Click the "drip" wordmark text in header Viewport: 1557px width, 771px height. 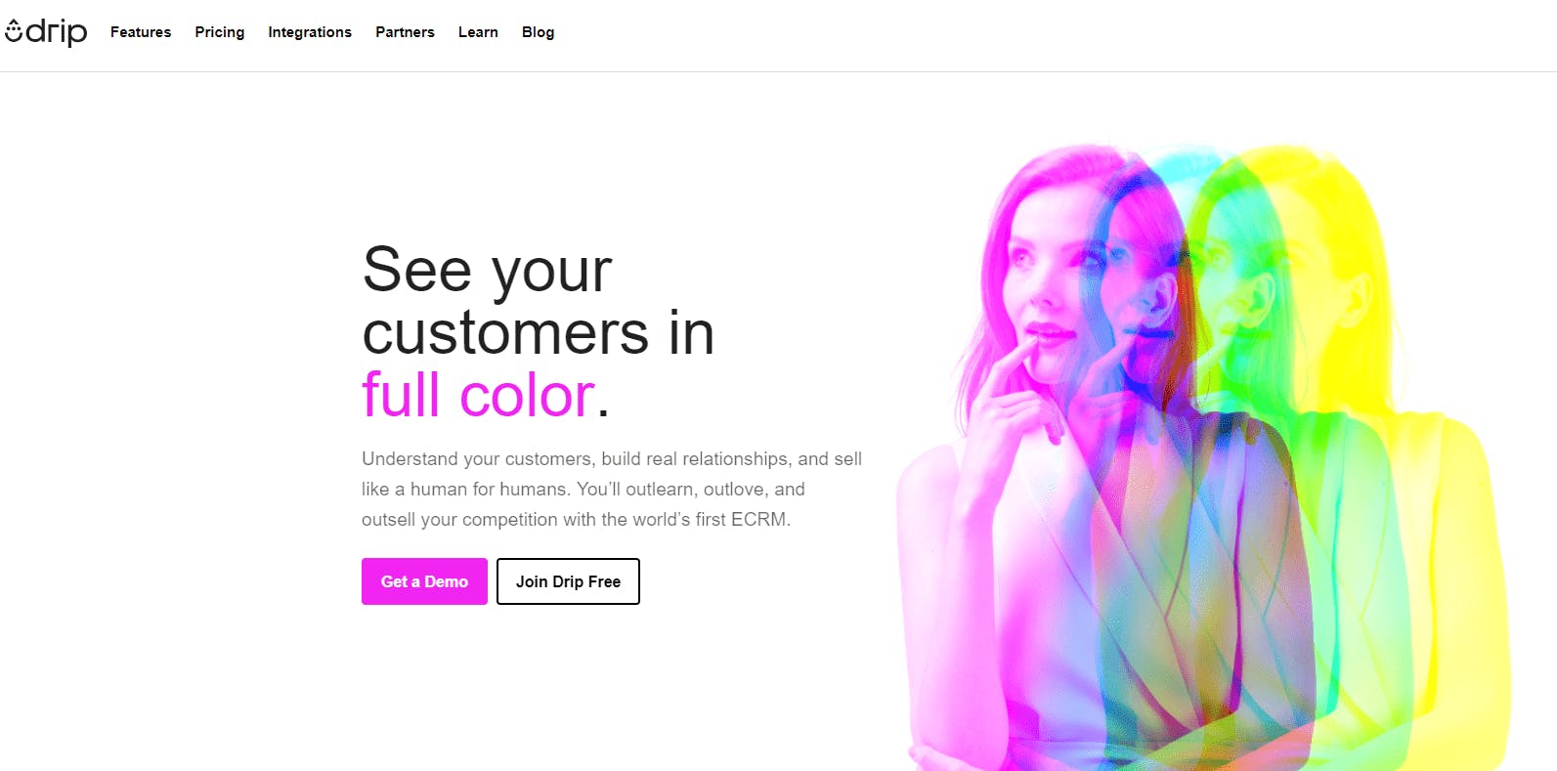[x=57, y=31]
